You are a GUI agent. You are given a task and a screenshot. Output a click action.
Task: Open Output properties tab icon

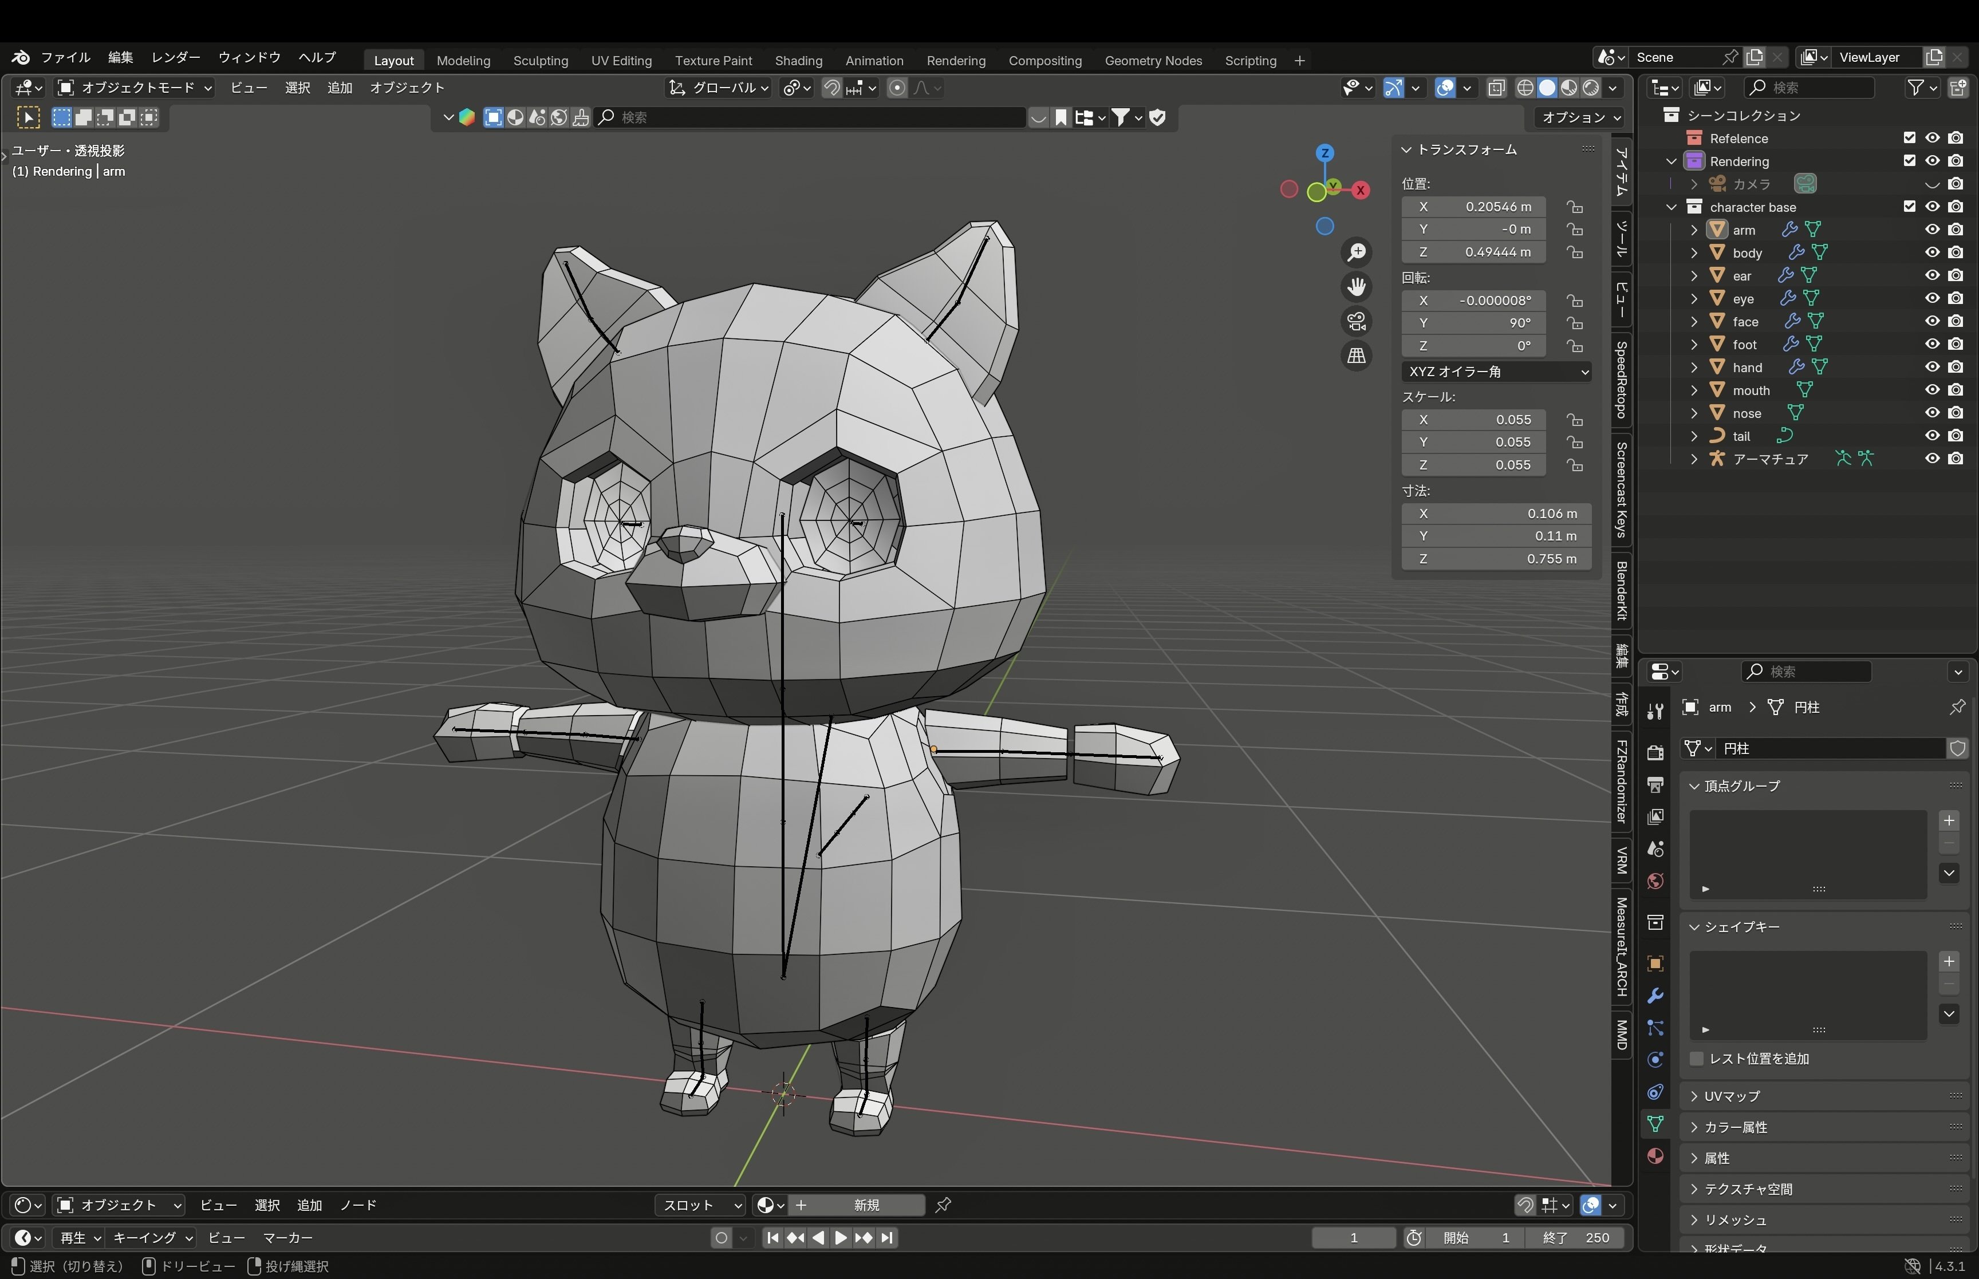1655,785
